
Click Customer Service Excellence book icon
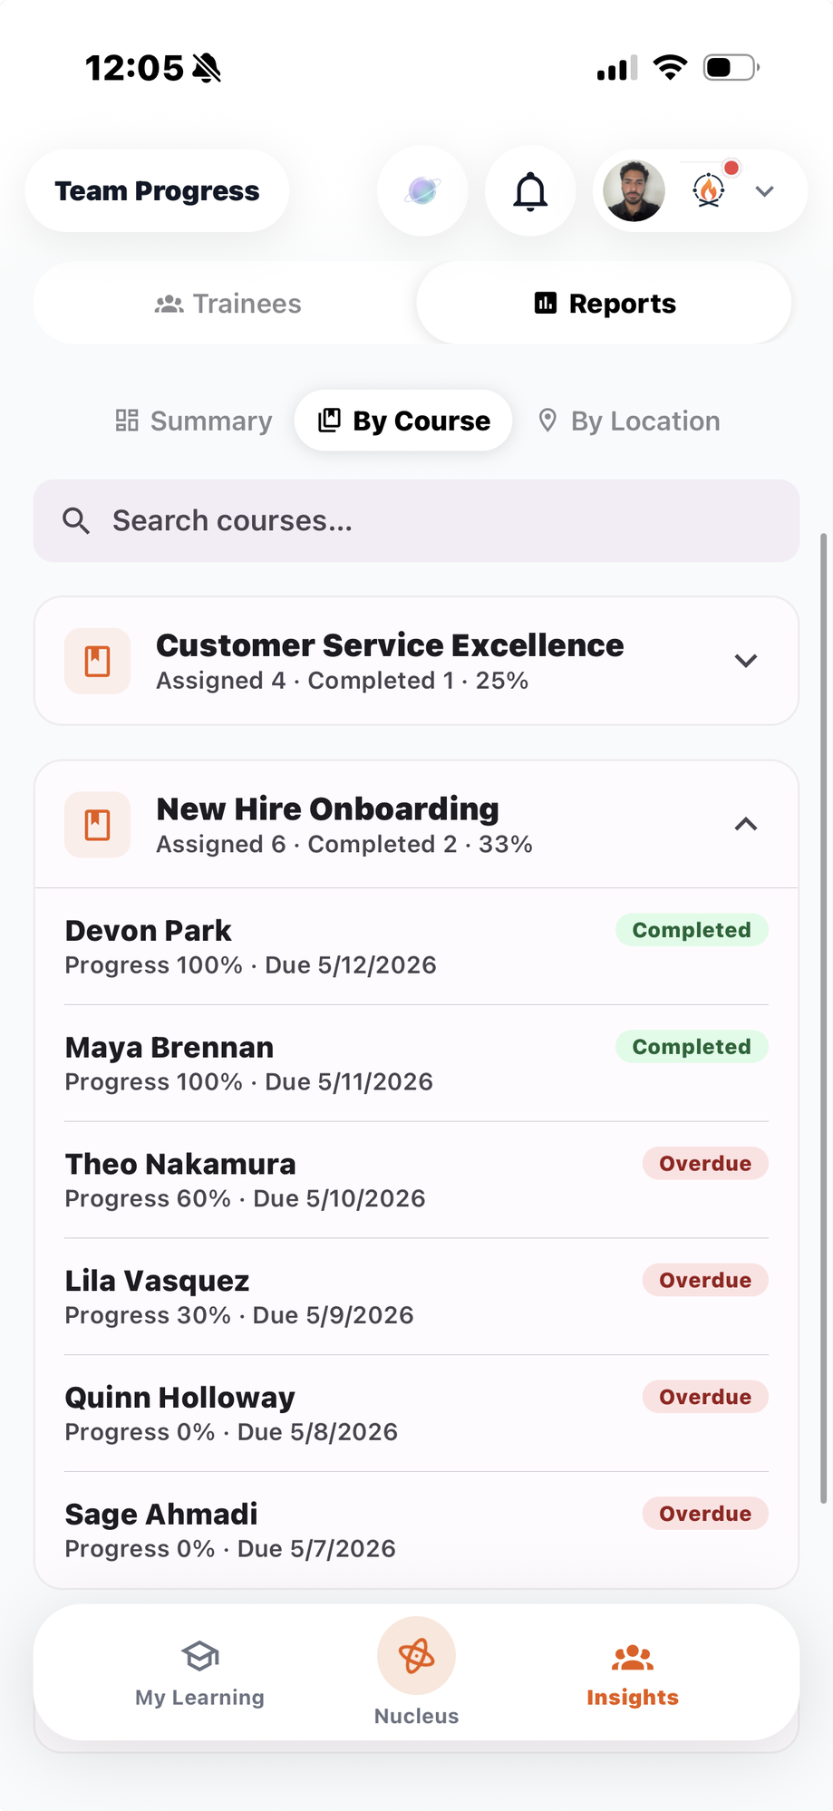97,661
